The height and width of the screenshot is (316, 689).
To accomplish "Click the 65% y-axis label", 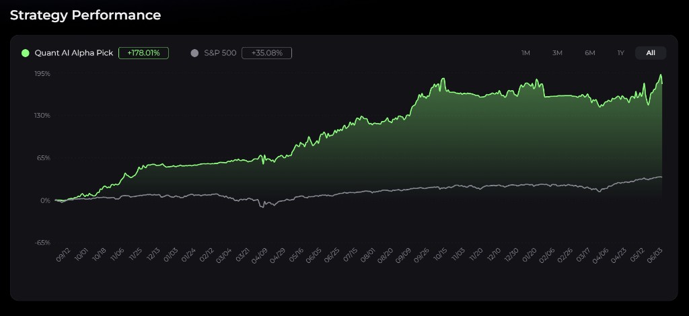I will [44, 158].
